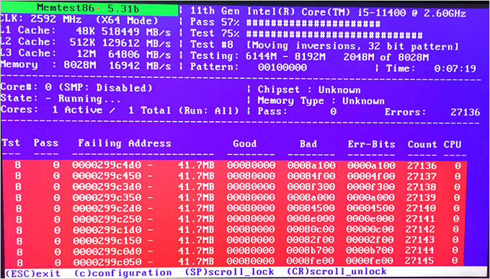The width and height of the screenshot is (490, 279).
Task: Click failing address 0000299c050
Action: tap(107, 262)
